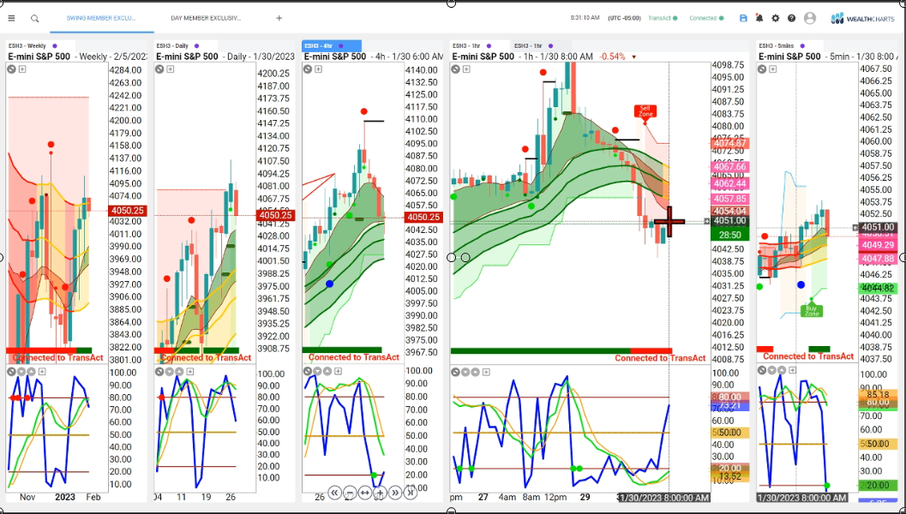Move Daily oscillator pane up arrow
The height and width of the screenshot is (514, 906).
click(x=180, y=372)
